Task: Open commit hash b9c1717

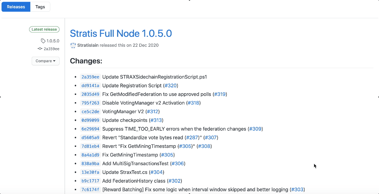Action: tap(90, 181)
